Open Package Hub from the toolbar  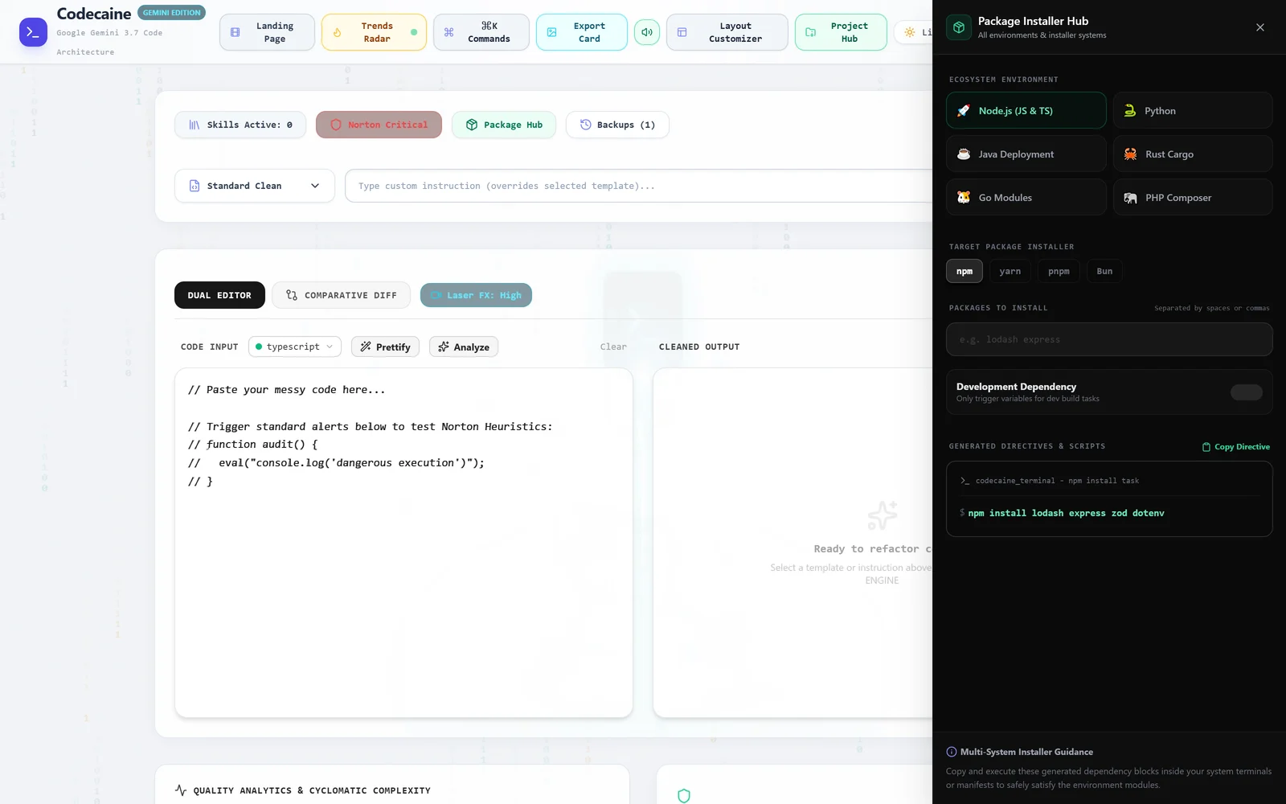tap(504, 125)
